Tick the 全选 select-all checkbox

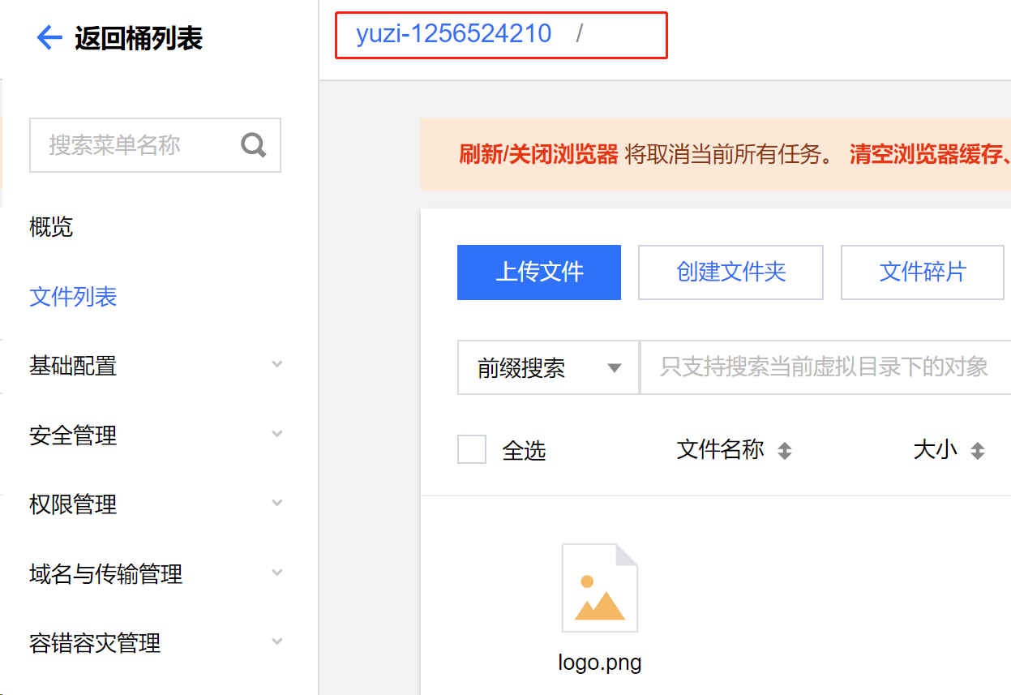(x=472, y=449)
